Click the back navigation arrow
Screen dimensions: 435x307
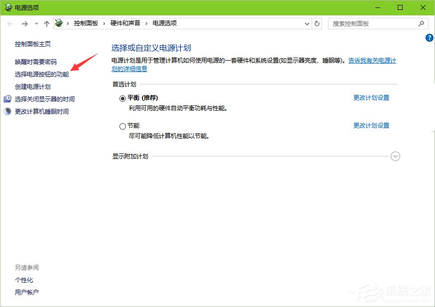coord(9,23)
